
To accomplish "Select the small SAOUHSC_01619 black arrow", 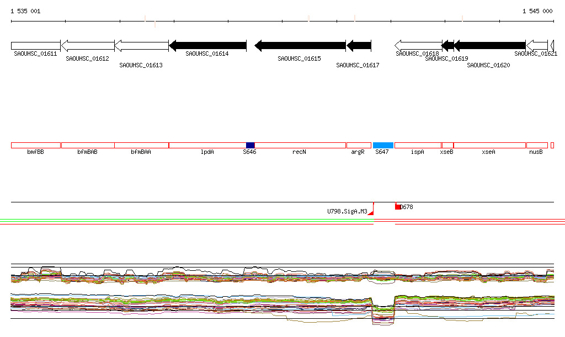I will click(448, 46).
